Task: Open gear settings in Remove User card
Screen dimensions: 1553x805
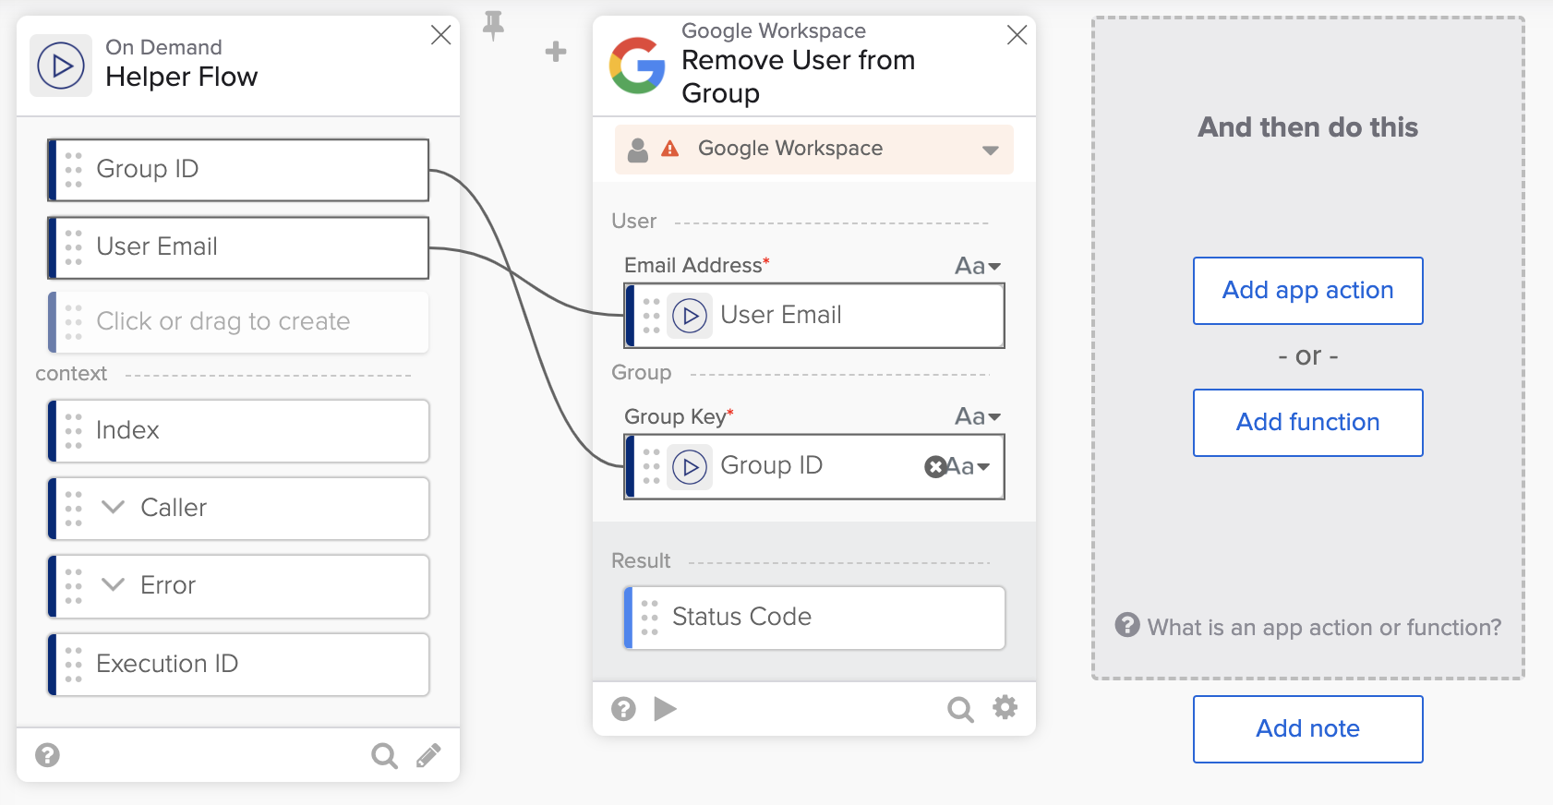Action: click(x=1005, y=708)
